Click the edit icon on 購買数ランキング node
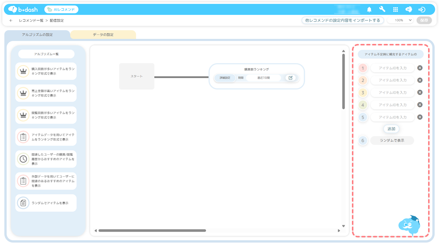This screenshot has width=439, height=247. coord(290,78)
